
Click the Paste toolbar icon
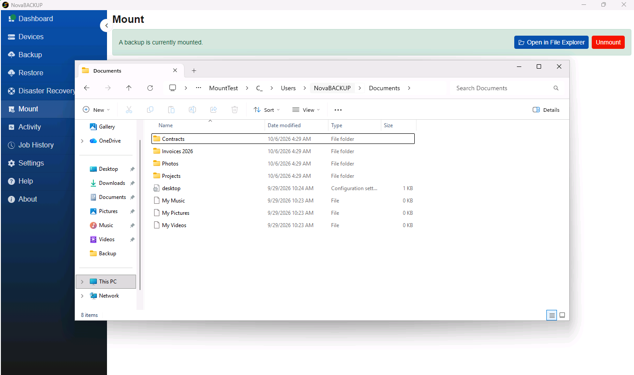pos(171,110)
